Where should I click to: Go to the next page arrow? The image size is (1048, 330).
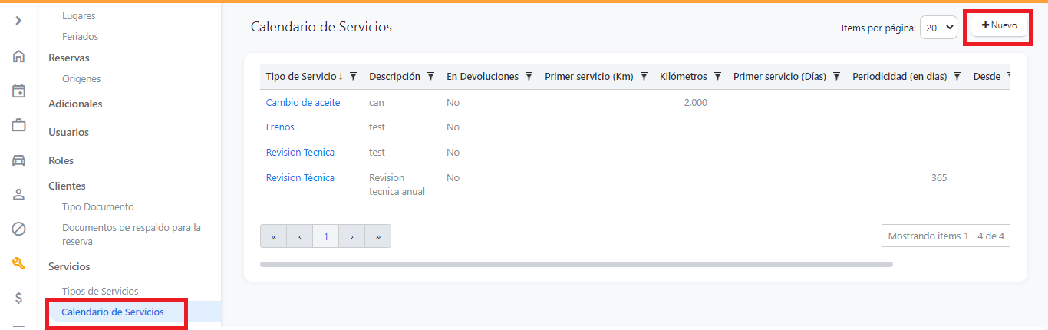tap(351, 236)
